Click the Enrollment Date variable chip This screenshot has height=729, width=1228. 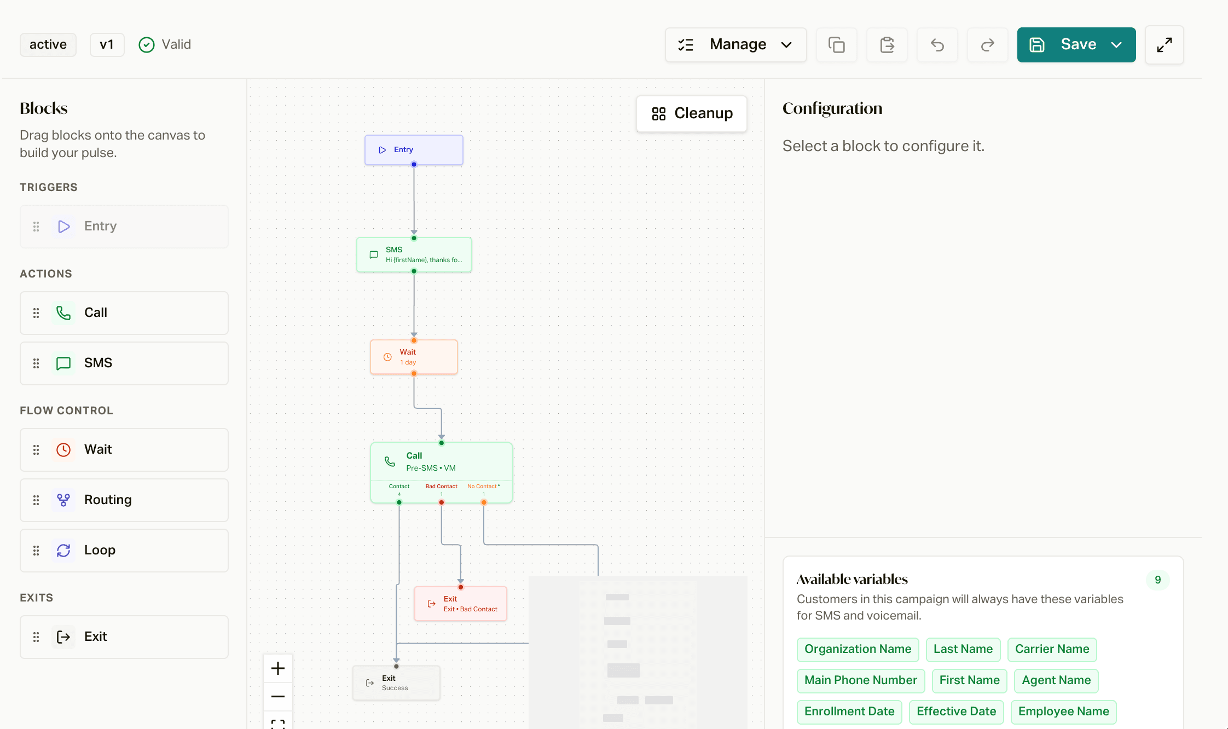pos(849,712)
